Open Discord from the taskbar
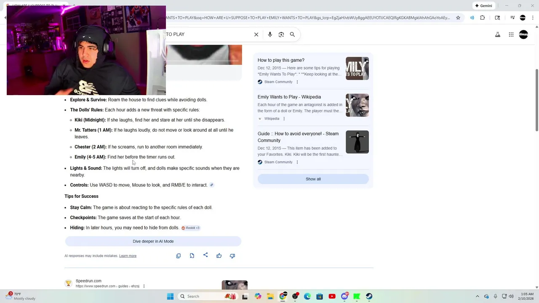 click(x=344, y=296)
